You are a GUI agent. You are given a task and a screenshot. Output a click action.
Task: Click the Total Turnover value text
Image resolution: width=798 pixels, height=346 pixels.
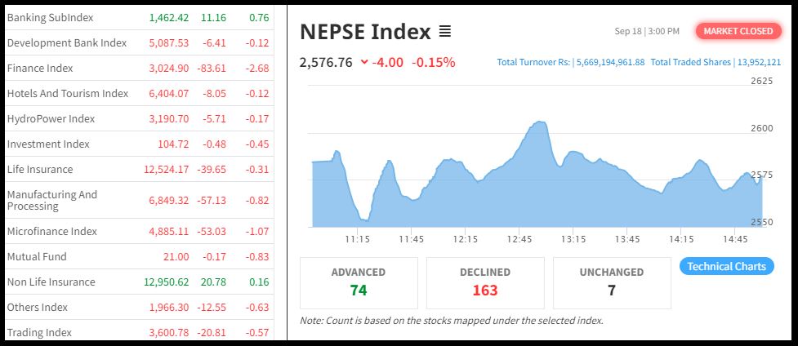(x=609, y=62)
